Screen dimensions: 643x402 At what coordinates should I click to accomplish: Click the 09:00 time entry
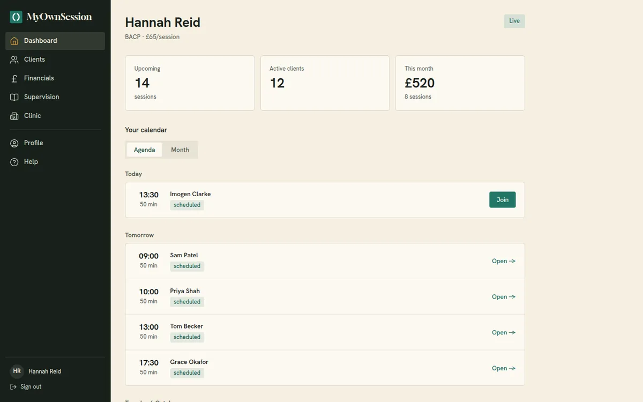(149, 256)
